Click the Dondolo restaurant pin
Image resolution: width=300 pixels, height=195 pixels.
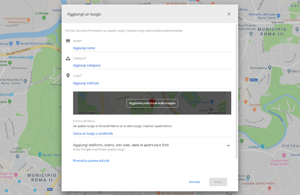[255, 109]
